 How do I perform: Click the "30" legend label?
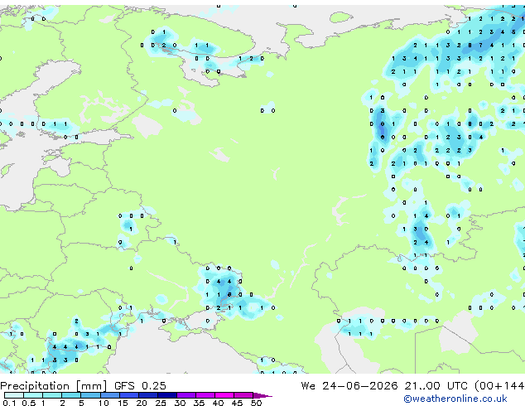tap(180, 403)
